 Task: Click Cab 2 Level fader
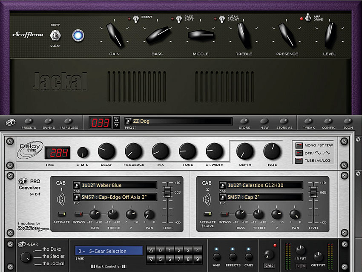pyautogui.click(x=313, y=191)
